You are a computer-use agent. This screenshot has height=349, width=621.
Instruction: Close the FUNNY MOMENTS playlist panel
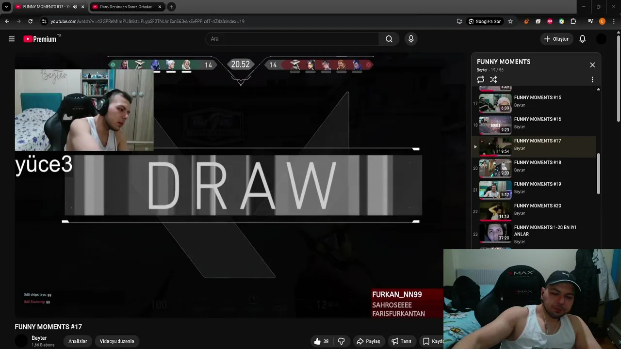click(592, 65)
